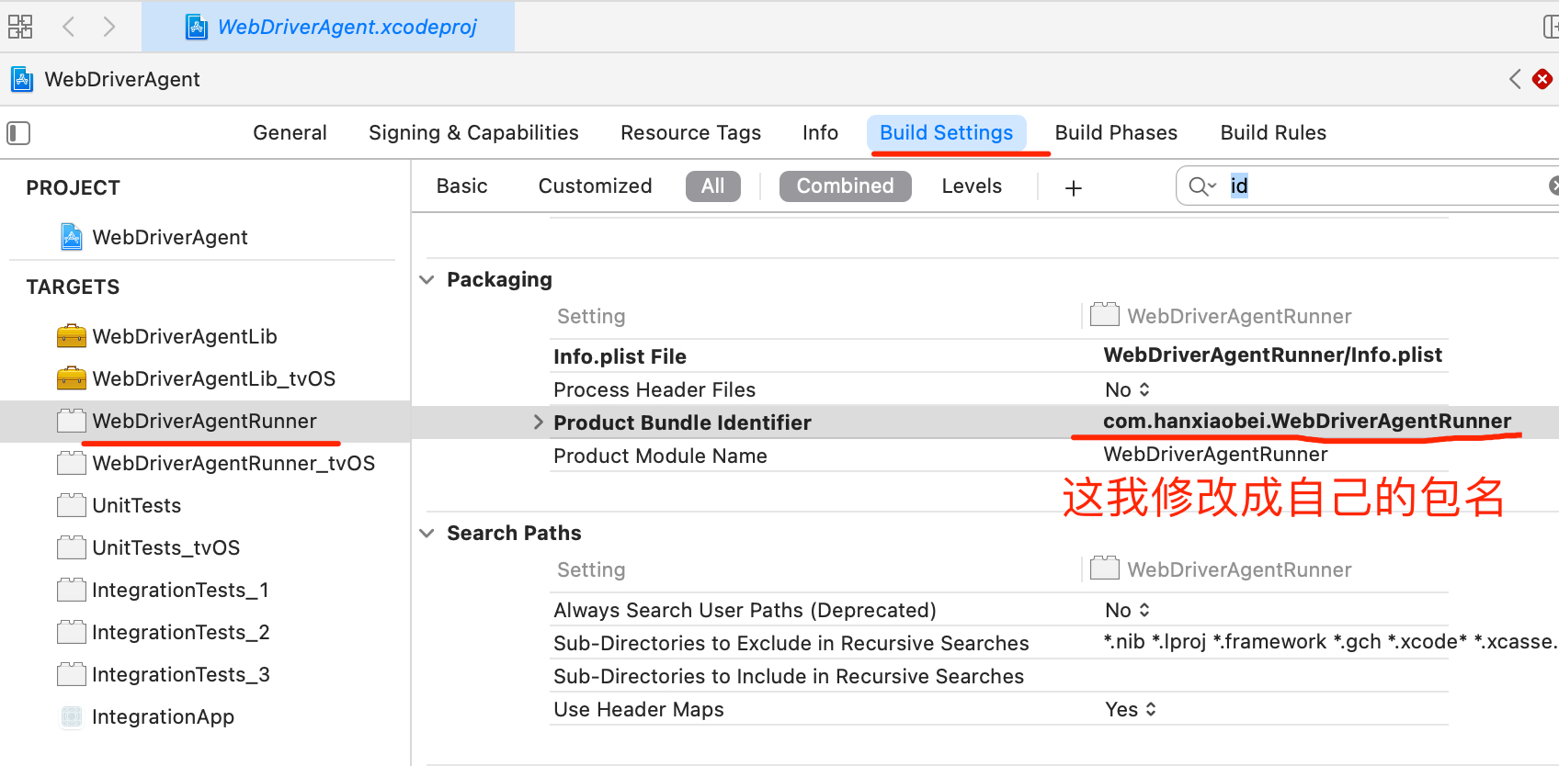This screenshot has width=1559, height=766.
Task: Collapse the Packaging section
Action: pos(427,280)
